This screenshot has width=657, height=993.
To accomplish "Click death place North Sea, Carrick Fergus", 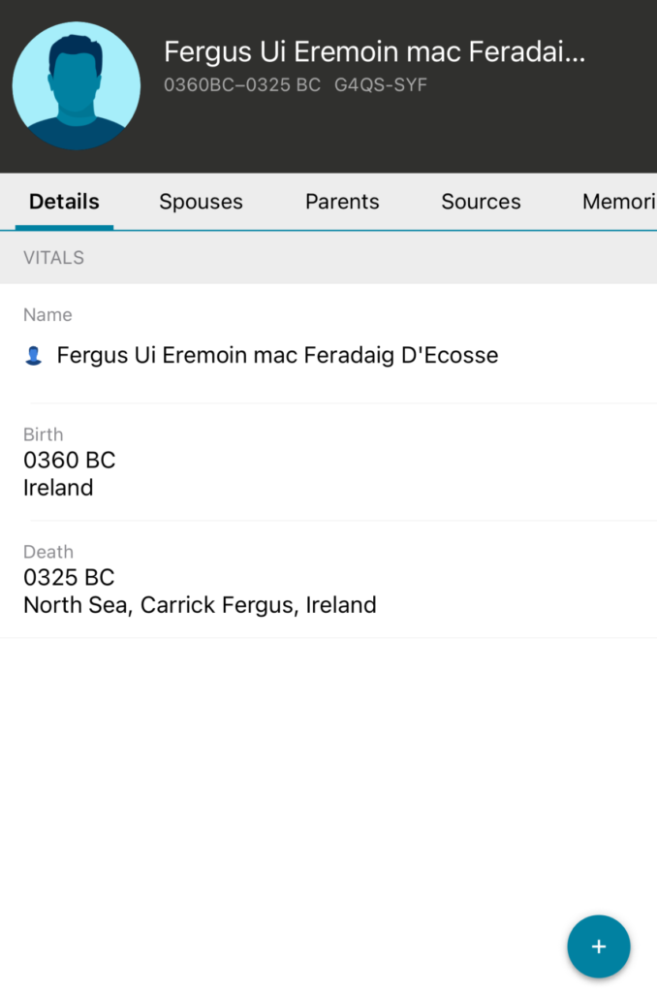I will pyautogui.click(x=200, y=605).
